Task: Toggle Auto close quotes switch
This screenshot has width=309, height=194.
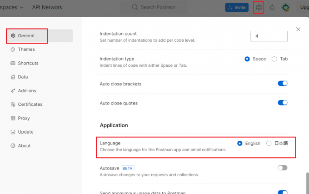Action: (x=283, y=103)
